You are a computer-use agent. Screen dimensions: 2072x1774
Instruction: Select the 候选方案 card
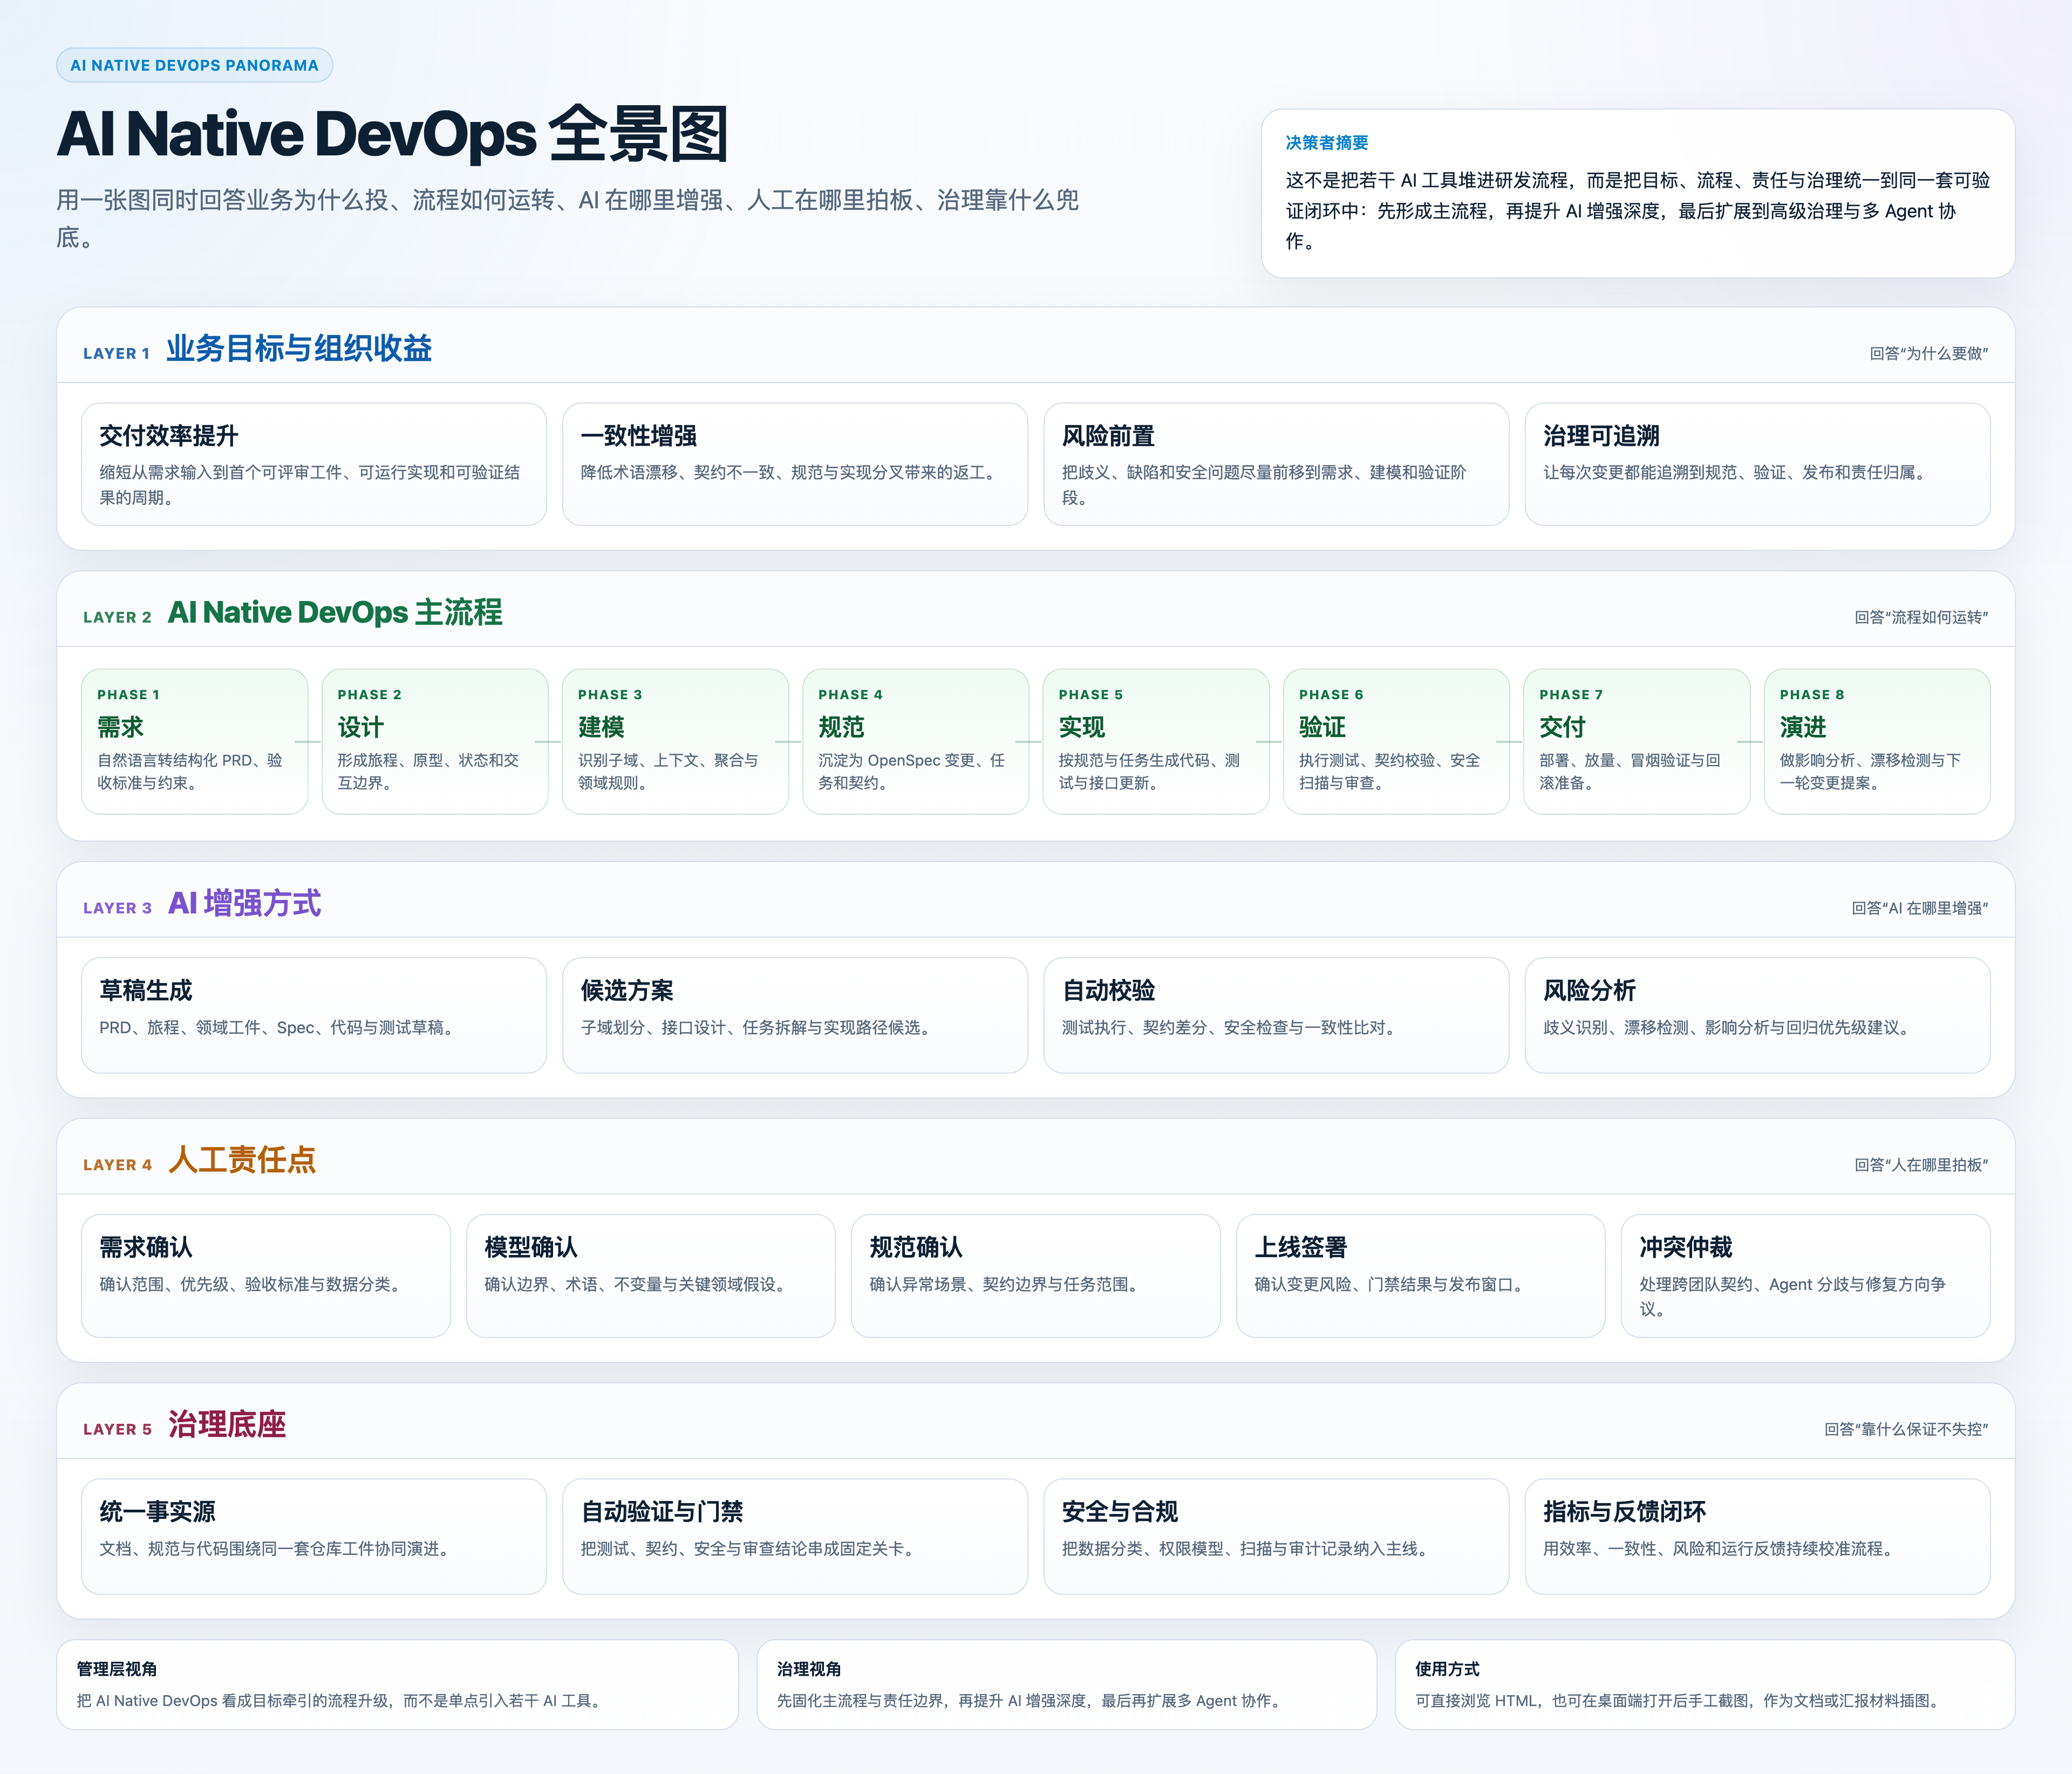pyautogui.click(x=795, y=1015)
